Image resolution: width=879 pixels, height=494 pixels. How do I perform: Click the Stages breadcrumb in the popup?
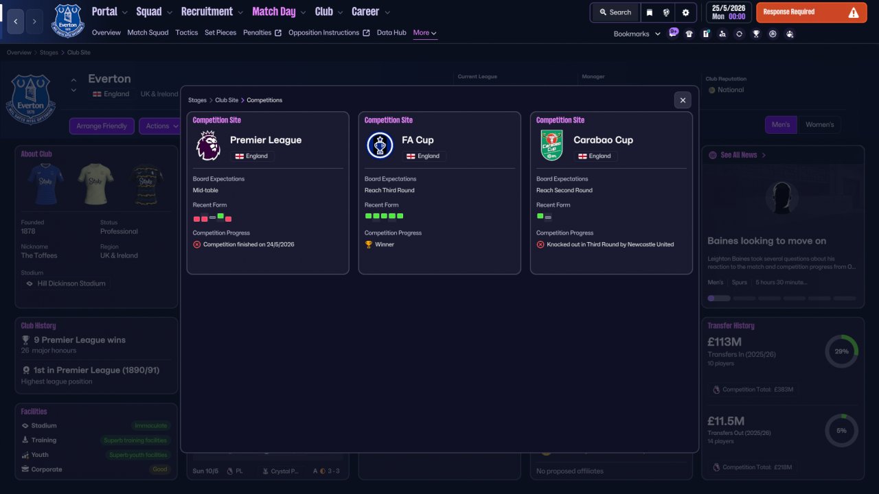pos(197,100)
